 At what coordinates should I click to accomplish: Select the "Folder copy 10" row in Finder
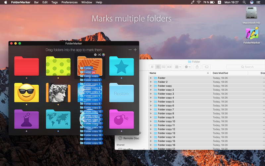[207, 121]
